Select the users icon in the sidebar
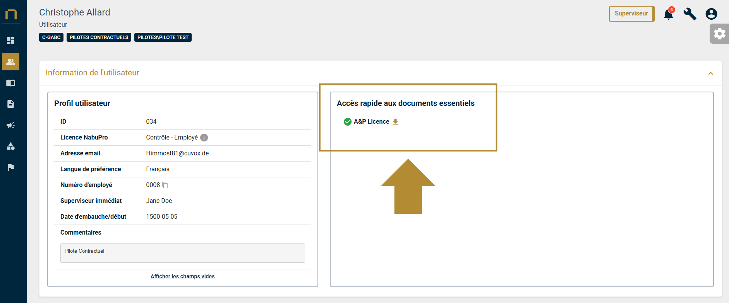 pos(11,62)
